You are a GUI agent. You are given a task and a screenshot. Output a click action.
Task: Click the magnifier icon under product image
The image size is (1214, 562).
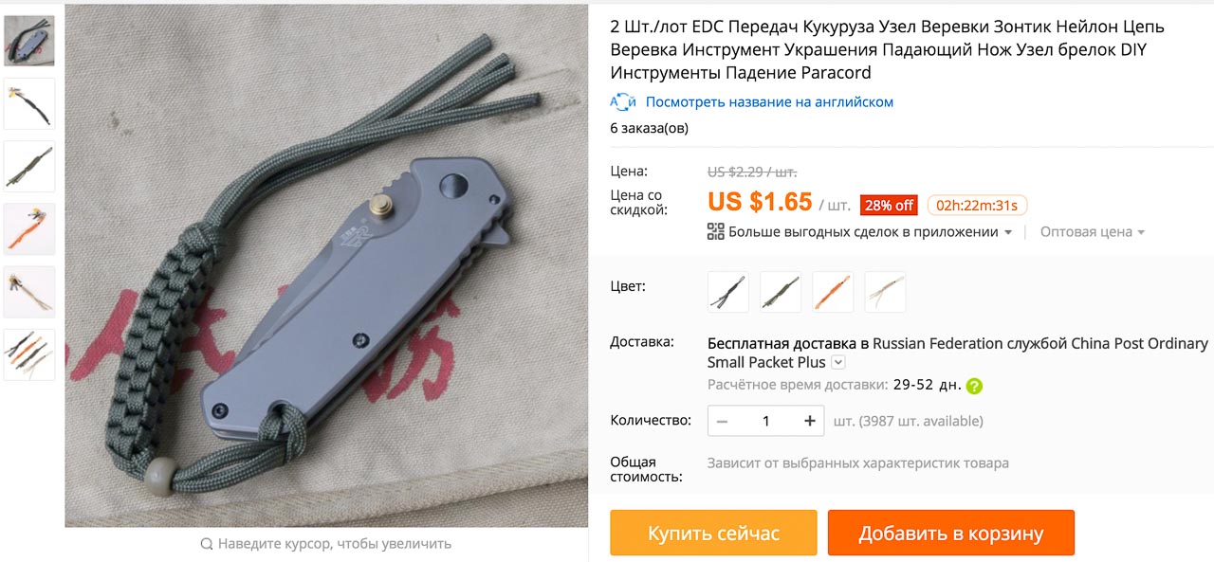pos(206,544)
